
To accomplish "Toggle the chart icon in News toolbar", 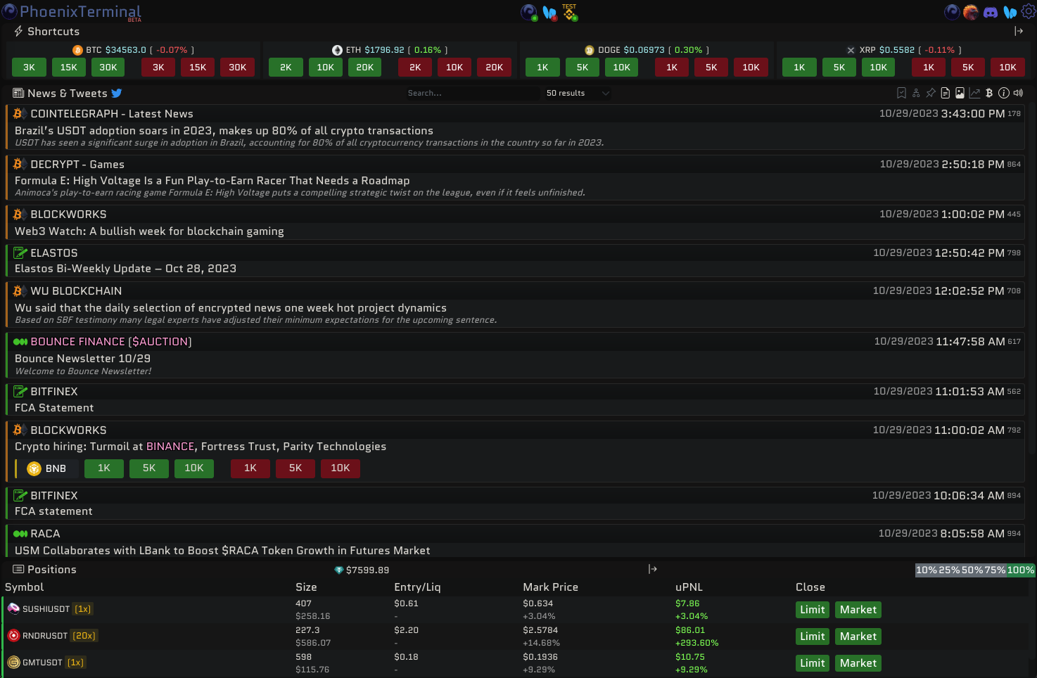I will [974, 93].
